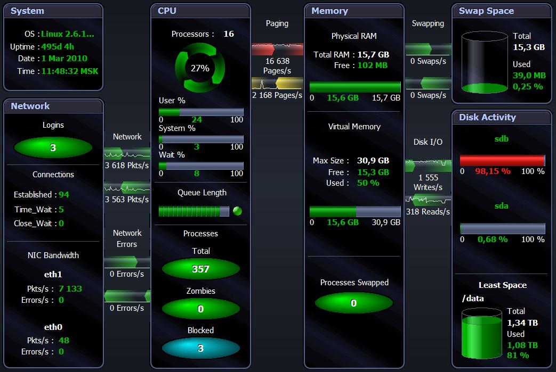Viewport: 556px width, 372px height.
Task: Open the yellow 2 168 Pages/s sparkline
Action: coord(277,84)
